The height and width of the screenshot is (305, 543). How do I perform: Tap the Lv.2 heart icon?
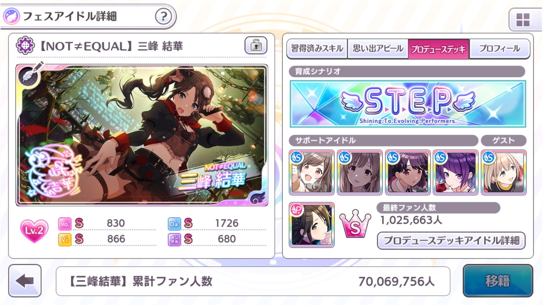point(33,231)
